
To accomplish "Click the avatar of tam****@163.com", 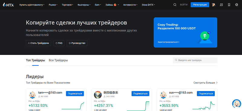I will pyautogui.click(x=32, y=95).
